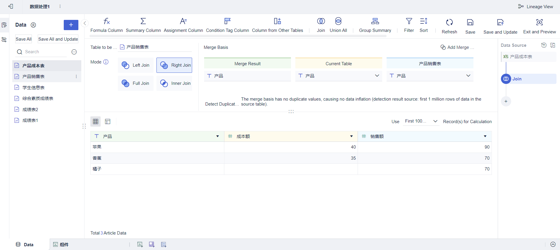Expand the 成本额 column header dropdown
The height and width of the screenshot is (250, 560).
(x=351, y=136)
